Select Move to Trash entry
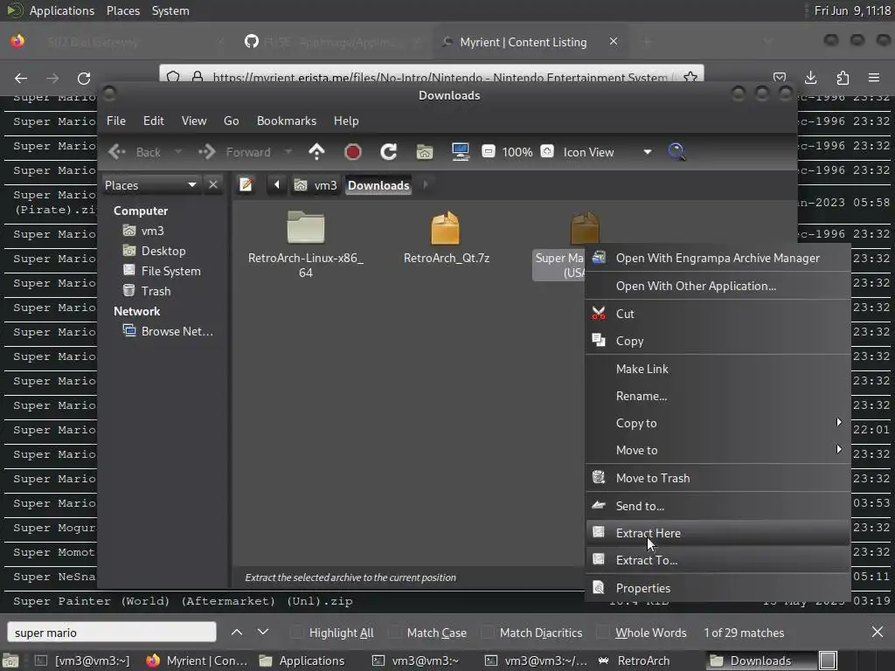895x671 pixels. tap(718, 478)
